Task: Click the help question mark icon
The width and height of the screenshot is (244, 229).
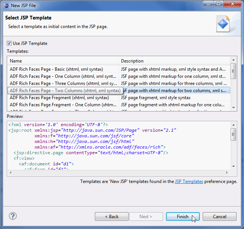Action: click(x=13, y=216)
